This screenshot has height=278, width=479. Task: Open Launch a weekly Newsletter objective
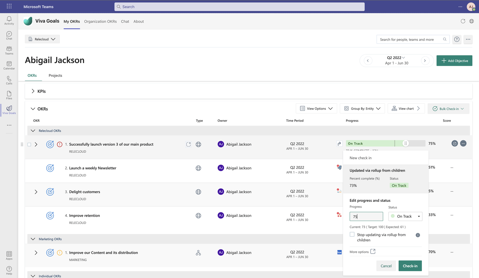pyautogui.click(x=92, y=168)
